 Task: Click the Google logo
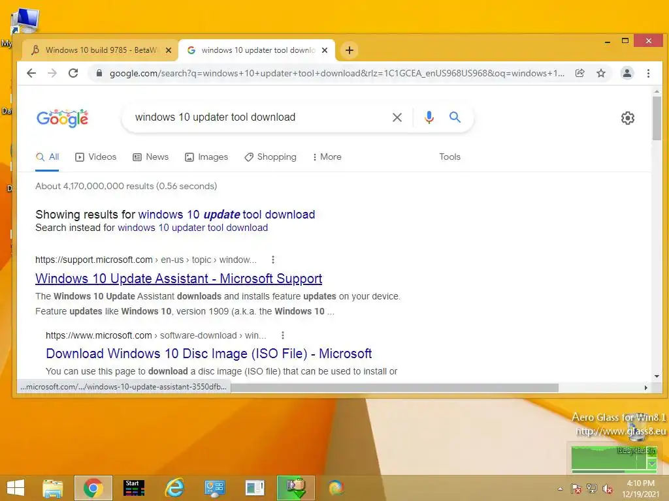tap(62, 118)
